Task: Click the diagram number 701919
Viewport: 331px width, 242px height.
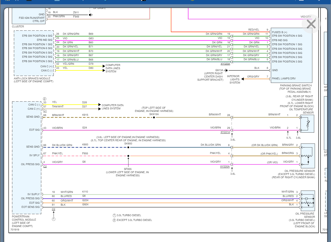Action: coord(15,230)
